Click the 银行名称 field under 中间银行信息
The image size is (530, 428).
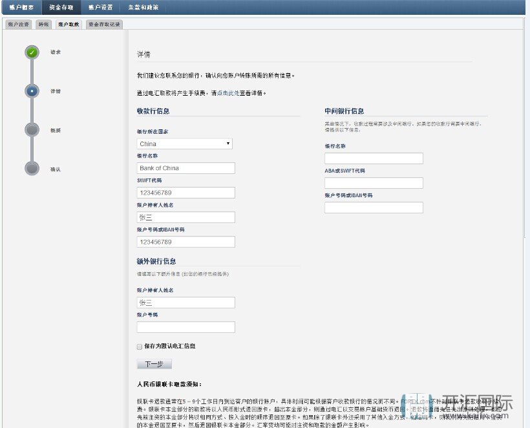374,158
